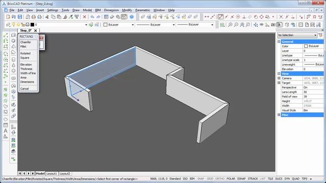Click the Zoom In magnifier icon
Image resolution: width=326 pixels, height=183 pixels.
coord(230,25)
